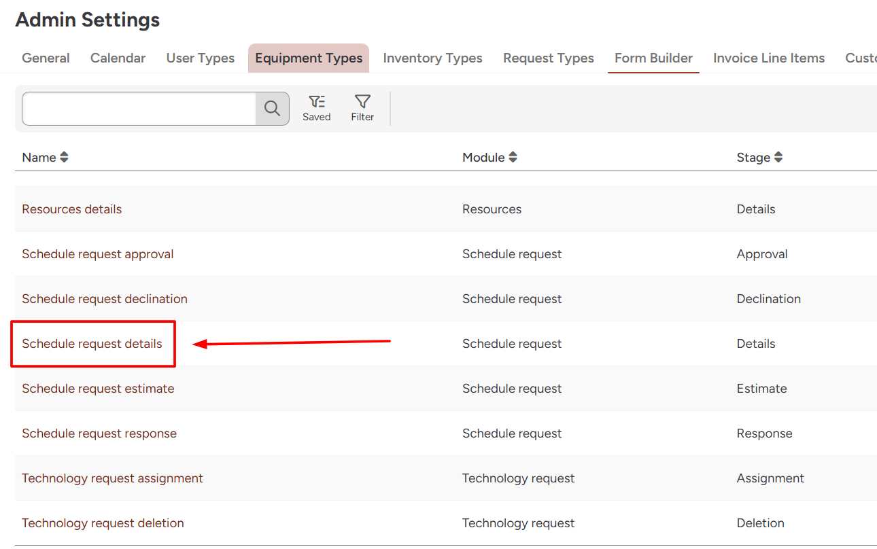Open the Saved filters icon
Image resolution: width=877 pixels, height=549 pixels.
coord(317,103)
